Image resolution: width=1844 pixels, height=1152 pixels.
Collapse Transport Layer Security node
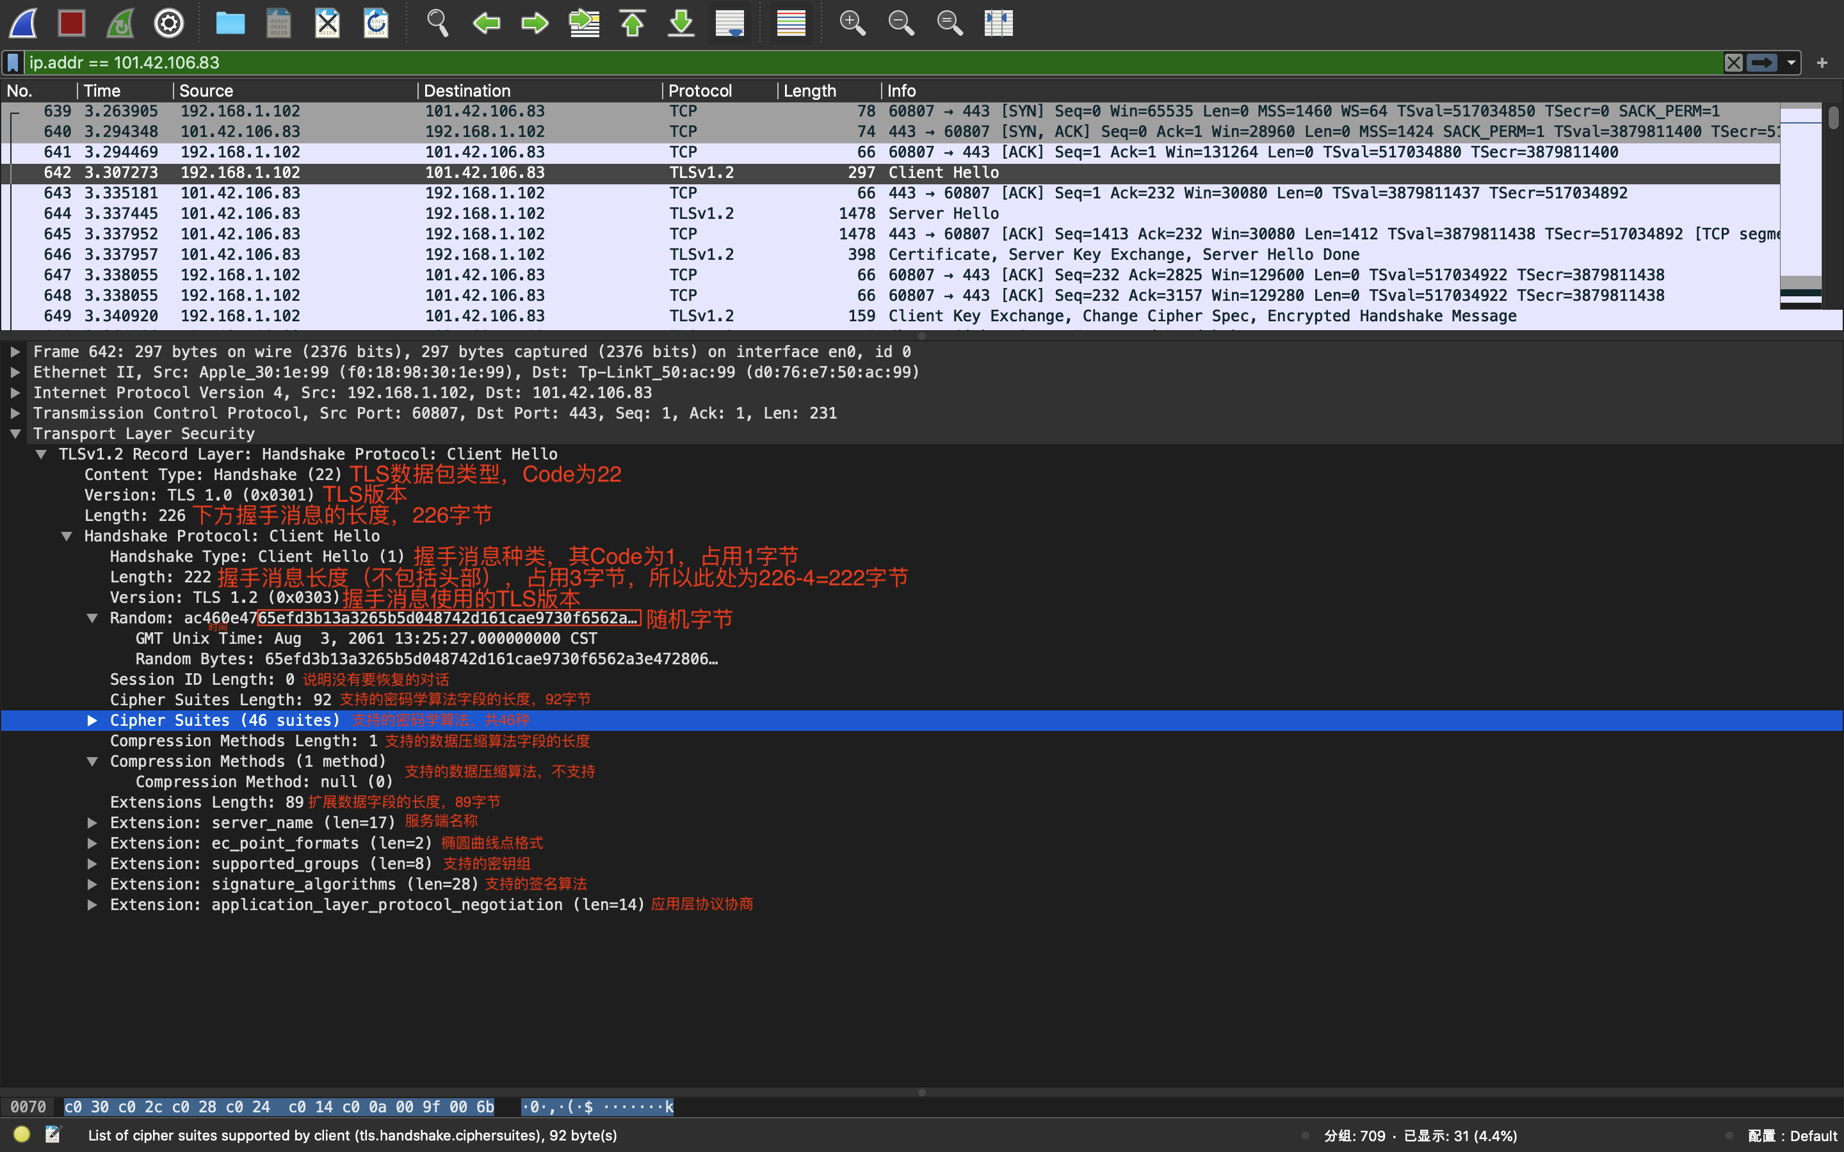pyautogui.click(x=15, y=433)
